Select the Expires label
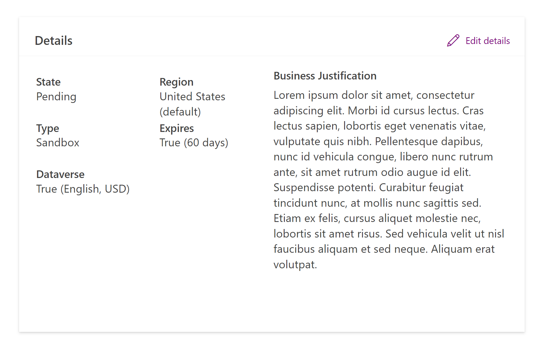Image resolution: width=545 pixels, height=363 pixels. point(176,128)
